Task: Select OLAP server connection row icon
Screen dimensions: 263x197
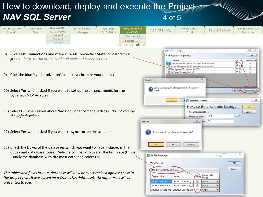Action: (168, 72)
